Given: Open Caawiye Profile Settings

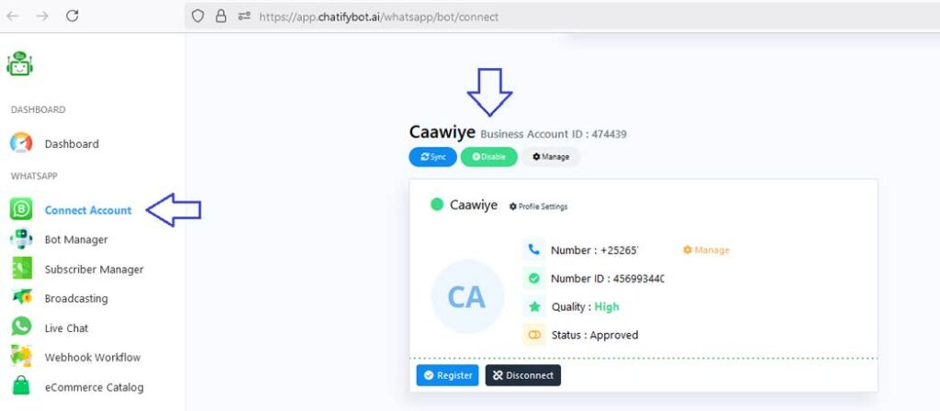Looking at the screenshot, I should pos(539,206).
